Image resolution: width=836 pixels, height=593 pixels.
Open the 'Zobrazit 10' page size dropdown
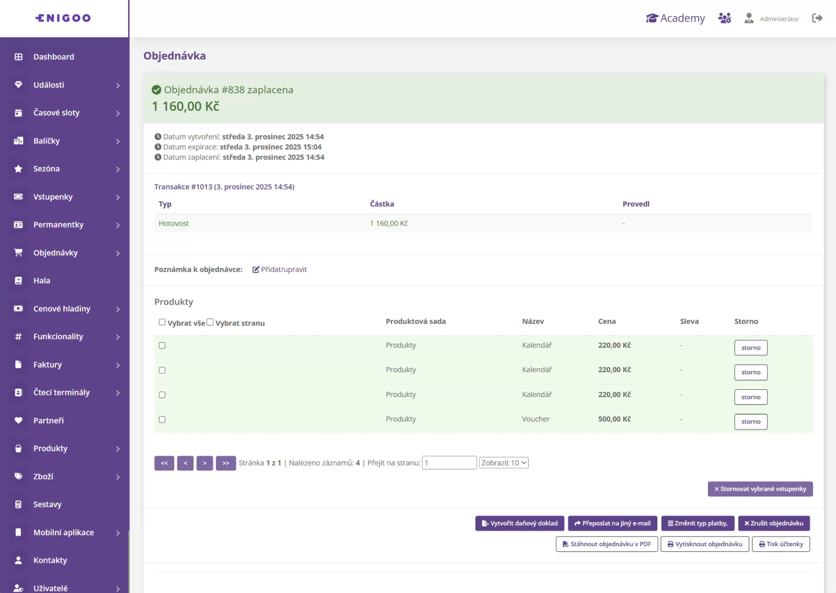503,463
